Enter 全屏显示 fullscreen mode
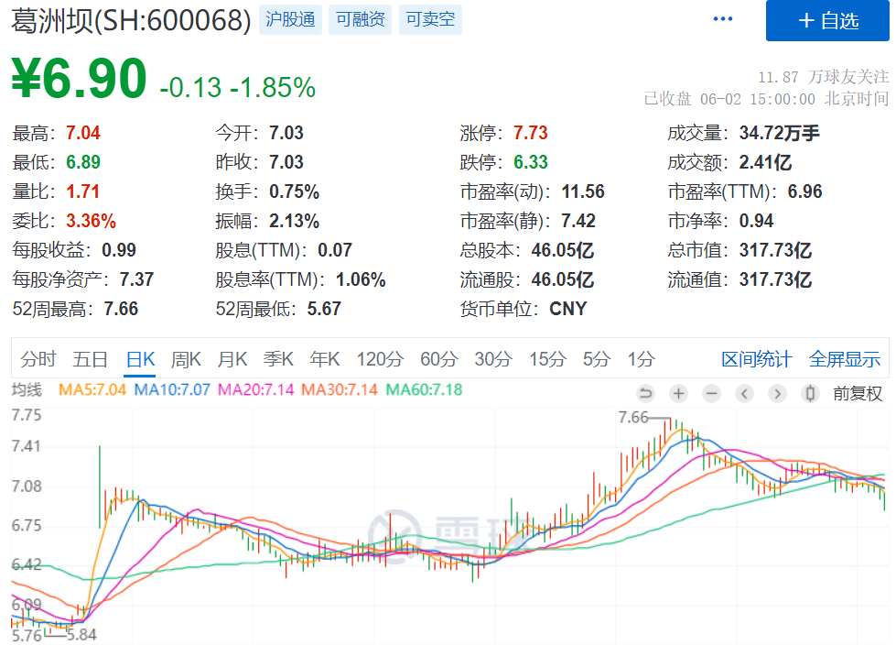896x645 pixels. (844, 361)
